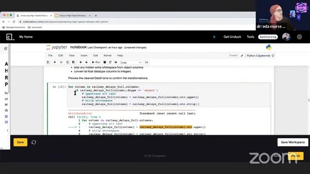The image size is (310, 174).
Task: Open a new browser tab
Action: point(96,15)
